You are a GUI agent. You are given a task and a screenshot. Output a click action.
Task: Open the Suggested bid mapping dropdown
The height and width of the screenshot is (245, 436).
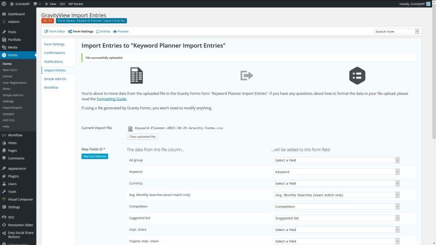click(x=336, y=218)
